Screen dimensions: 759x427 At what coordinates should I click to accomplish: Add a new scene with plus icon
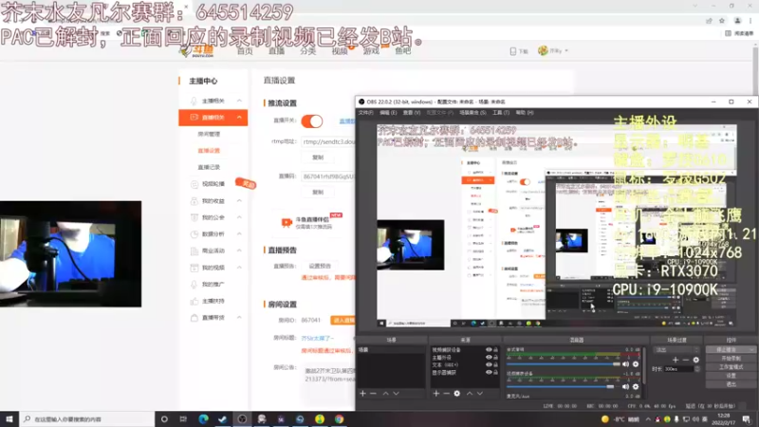pos(362,394)
